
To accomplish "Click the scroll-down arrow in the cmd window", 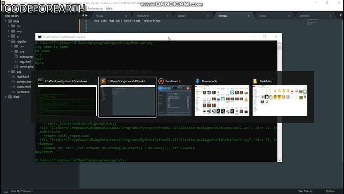I will click(279, 160).
